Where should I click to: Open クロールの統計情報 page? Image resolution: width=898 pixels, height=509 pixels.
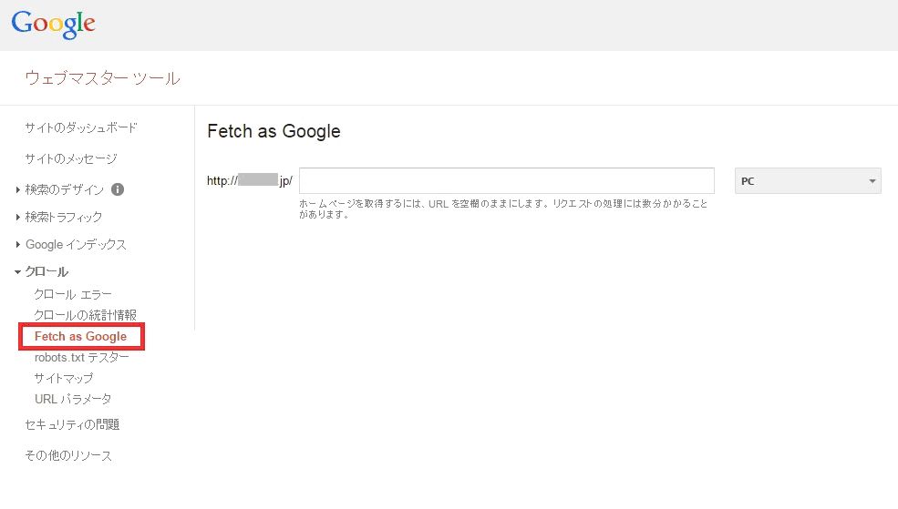[86, 315]
